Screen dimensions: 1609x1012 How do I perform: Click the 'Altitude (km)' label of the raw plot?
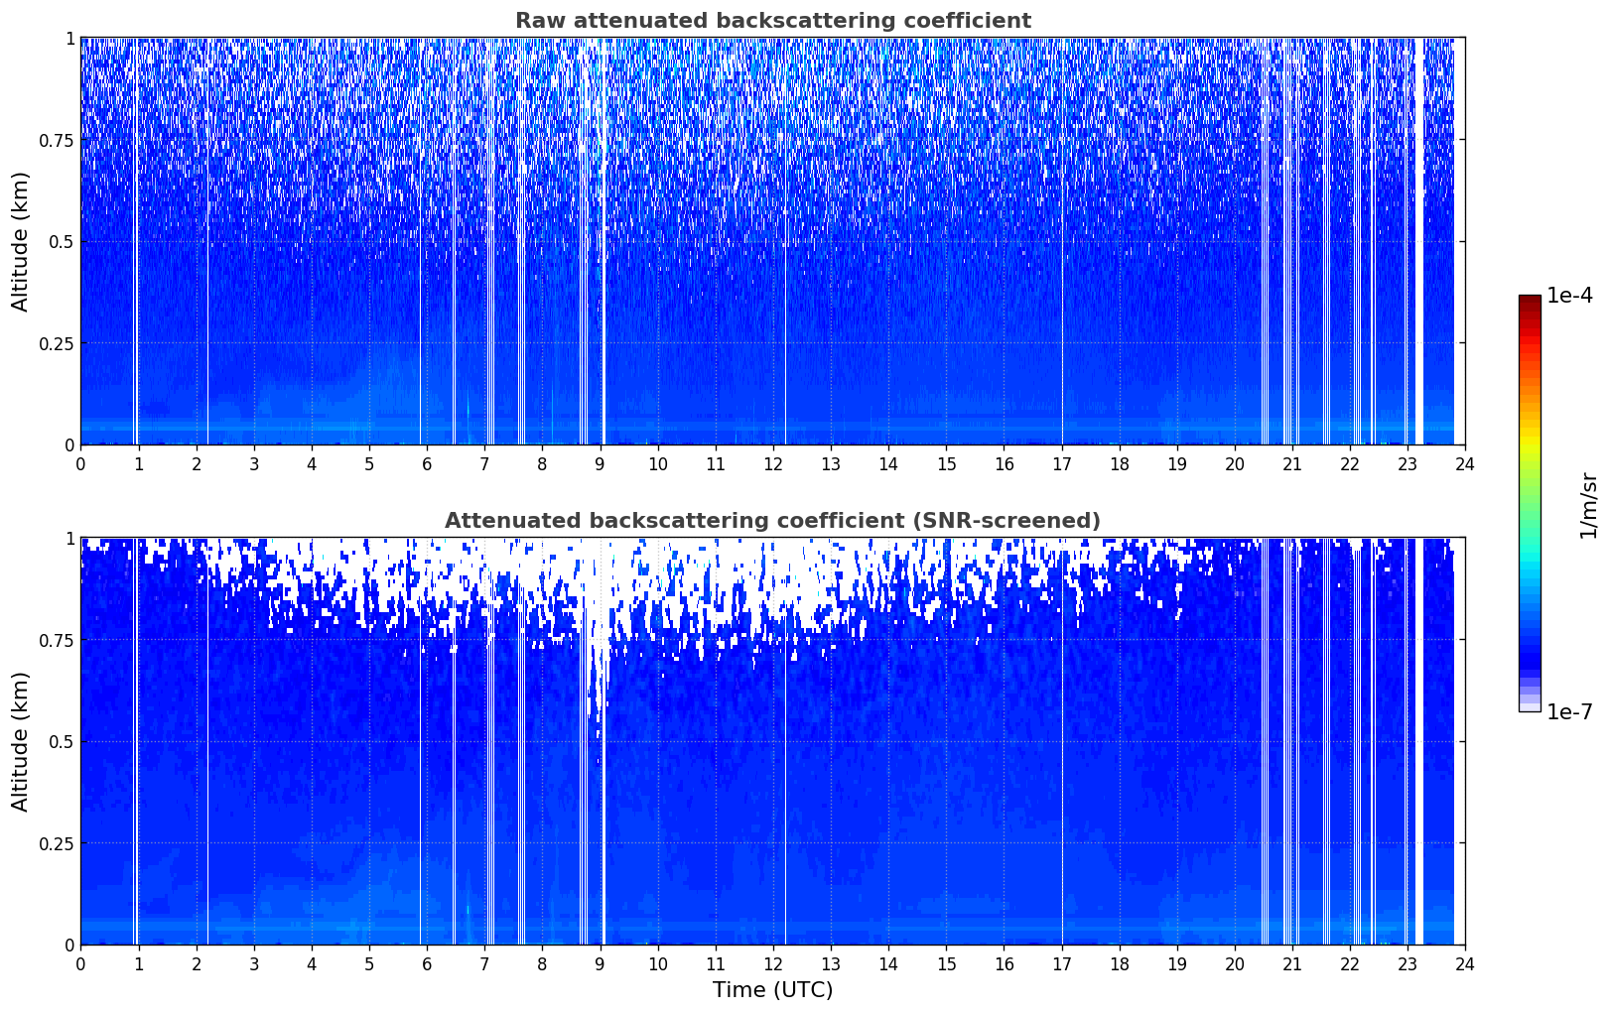click(x=21, y=241)
